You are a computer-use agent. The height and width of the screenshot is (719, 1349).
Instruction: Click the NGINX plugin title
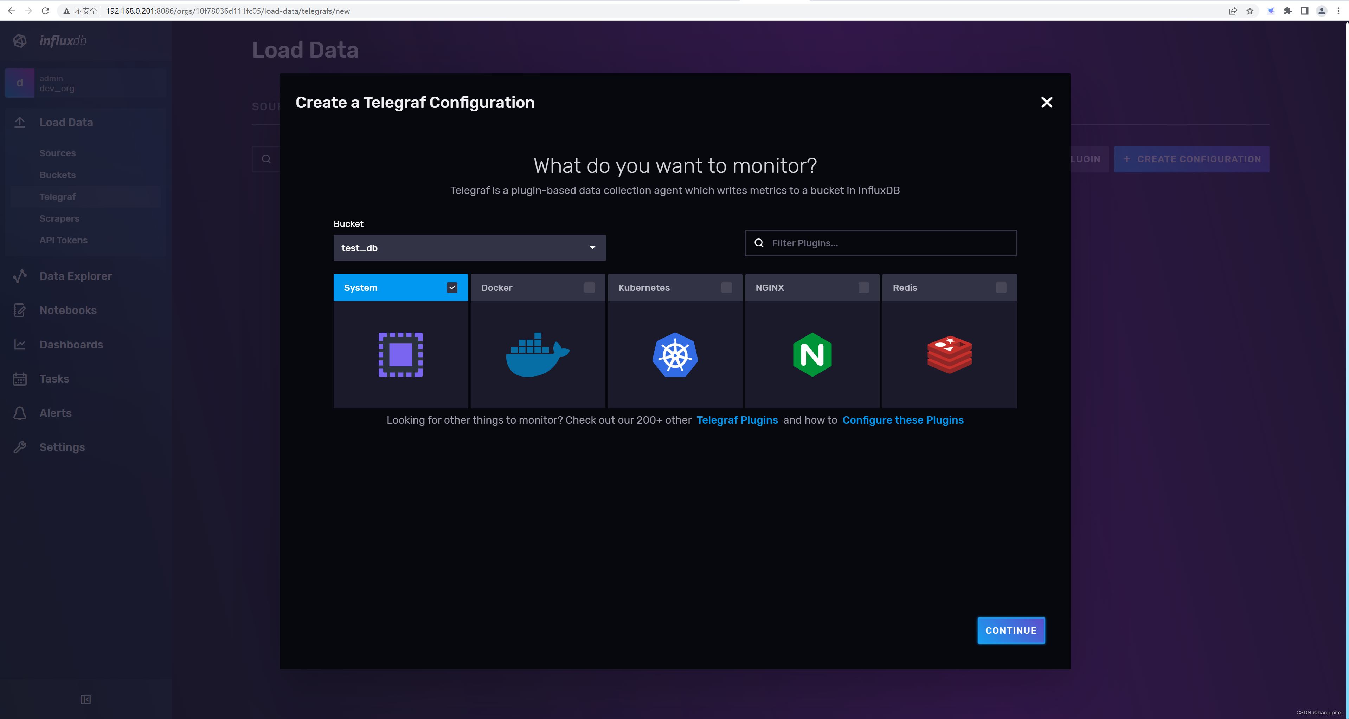click(x=770, y=288)
